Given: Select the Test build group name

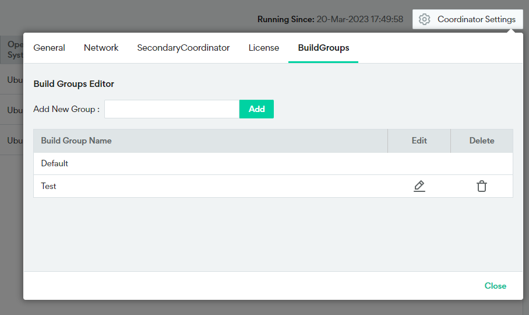Looking at the screenshot, I should pyautogui.click(x=49, y=186).
